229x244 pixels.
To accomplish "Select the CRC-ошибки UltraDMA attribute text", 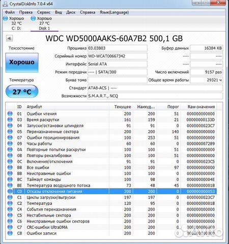I will (x=47, y=227).
